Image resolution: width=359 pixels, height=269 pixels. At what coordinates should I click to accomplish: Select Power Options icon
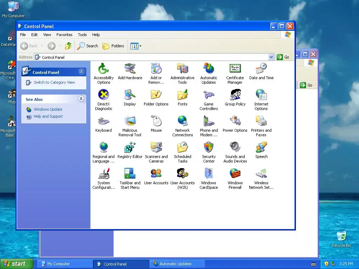coord(235,121)
